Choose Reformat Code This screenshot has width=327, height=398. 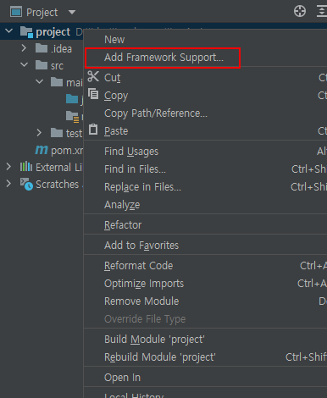(x=206, y=266)
